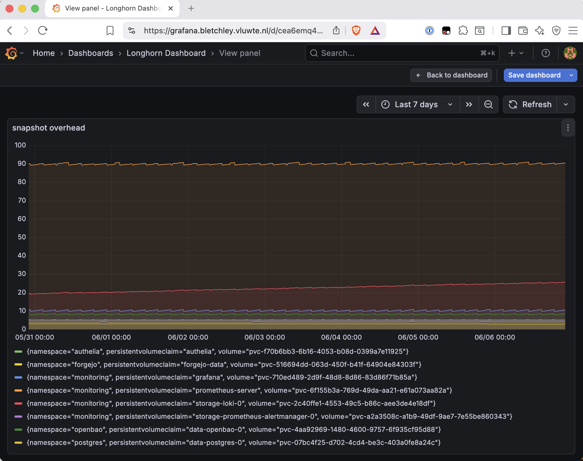The width and height of the screenshot is (583, 461).
Task: Change color of authelia legend swatch
Action: pos(18,352)
